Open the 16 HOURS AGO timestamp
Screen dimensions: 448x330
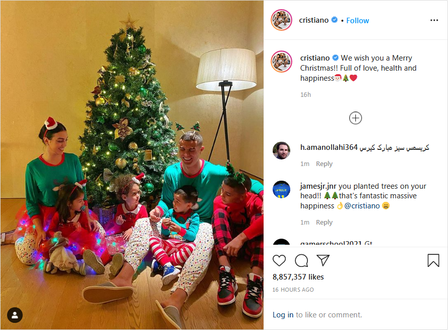click(x=293, y=290)
